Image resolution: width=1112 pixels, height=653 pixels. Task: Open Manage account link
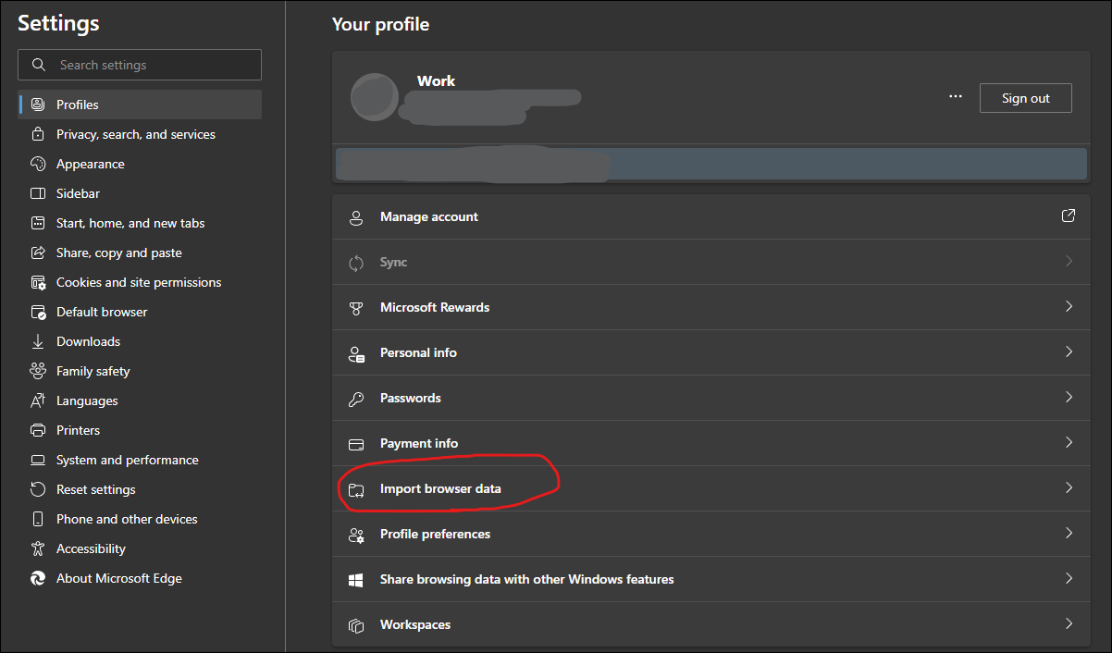[711, 216]
